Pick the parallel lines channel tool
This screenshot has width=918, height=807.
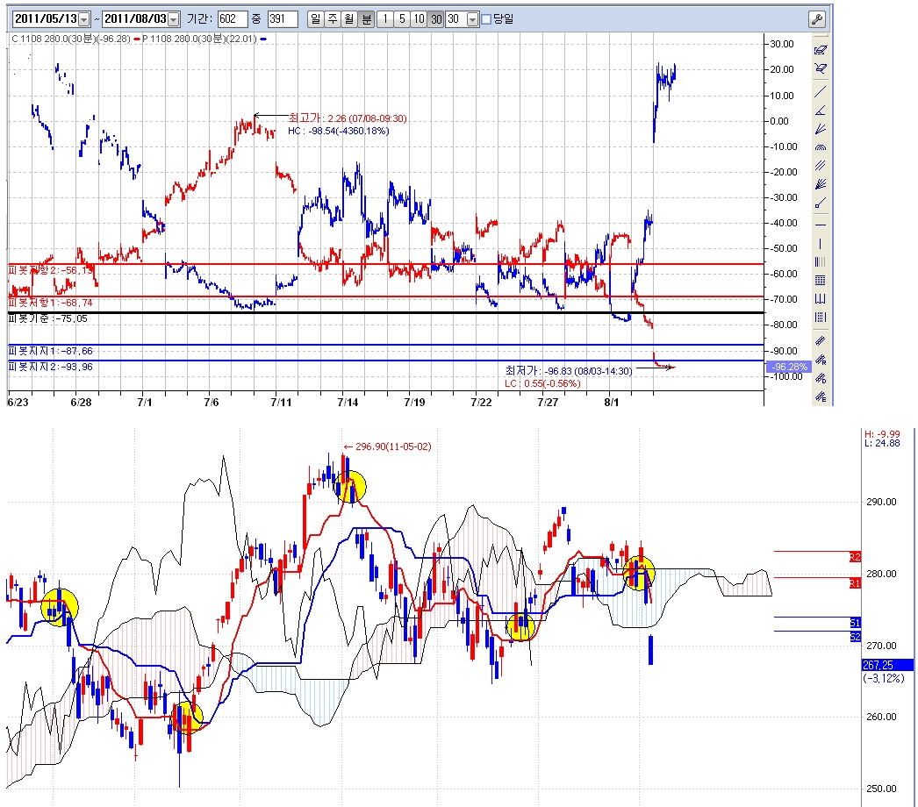coord(821,167)
